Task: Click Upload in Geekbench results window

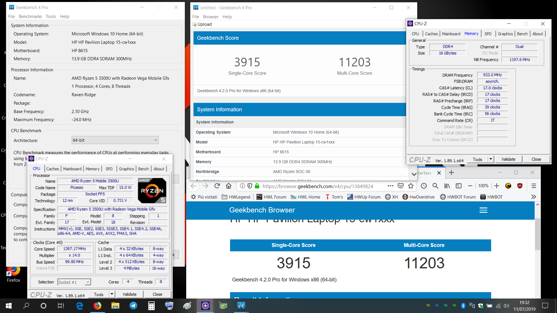Action: pos(202,24)
